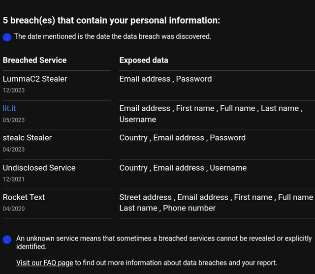Click the 5 breach(es) heading text
This screenshot has width=315, height=274.
click(112, 21)
